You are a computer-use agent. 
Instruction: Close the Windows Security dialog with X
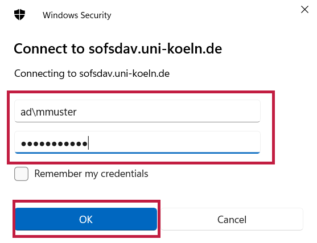(304, 10)
